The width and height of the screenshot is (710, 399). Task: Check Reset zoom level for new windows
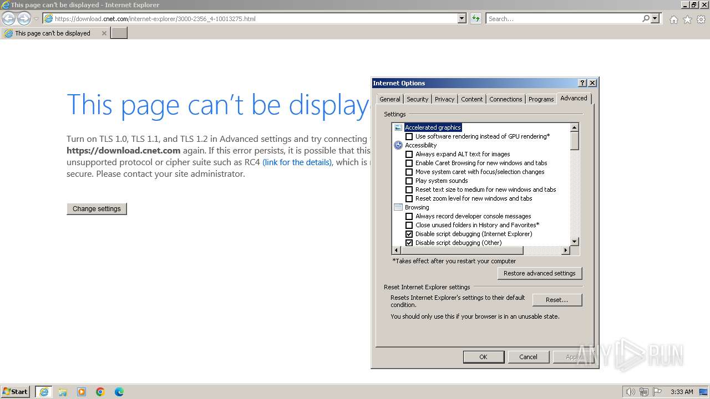(x=409, y=198)
